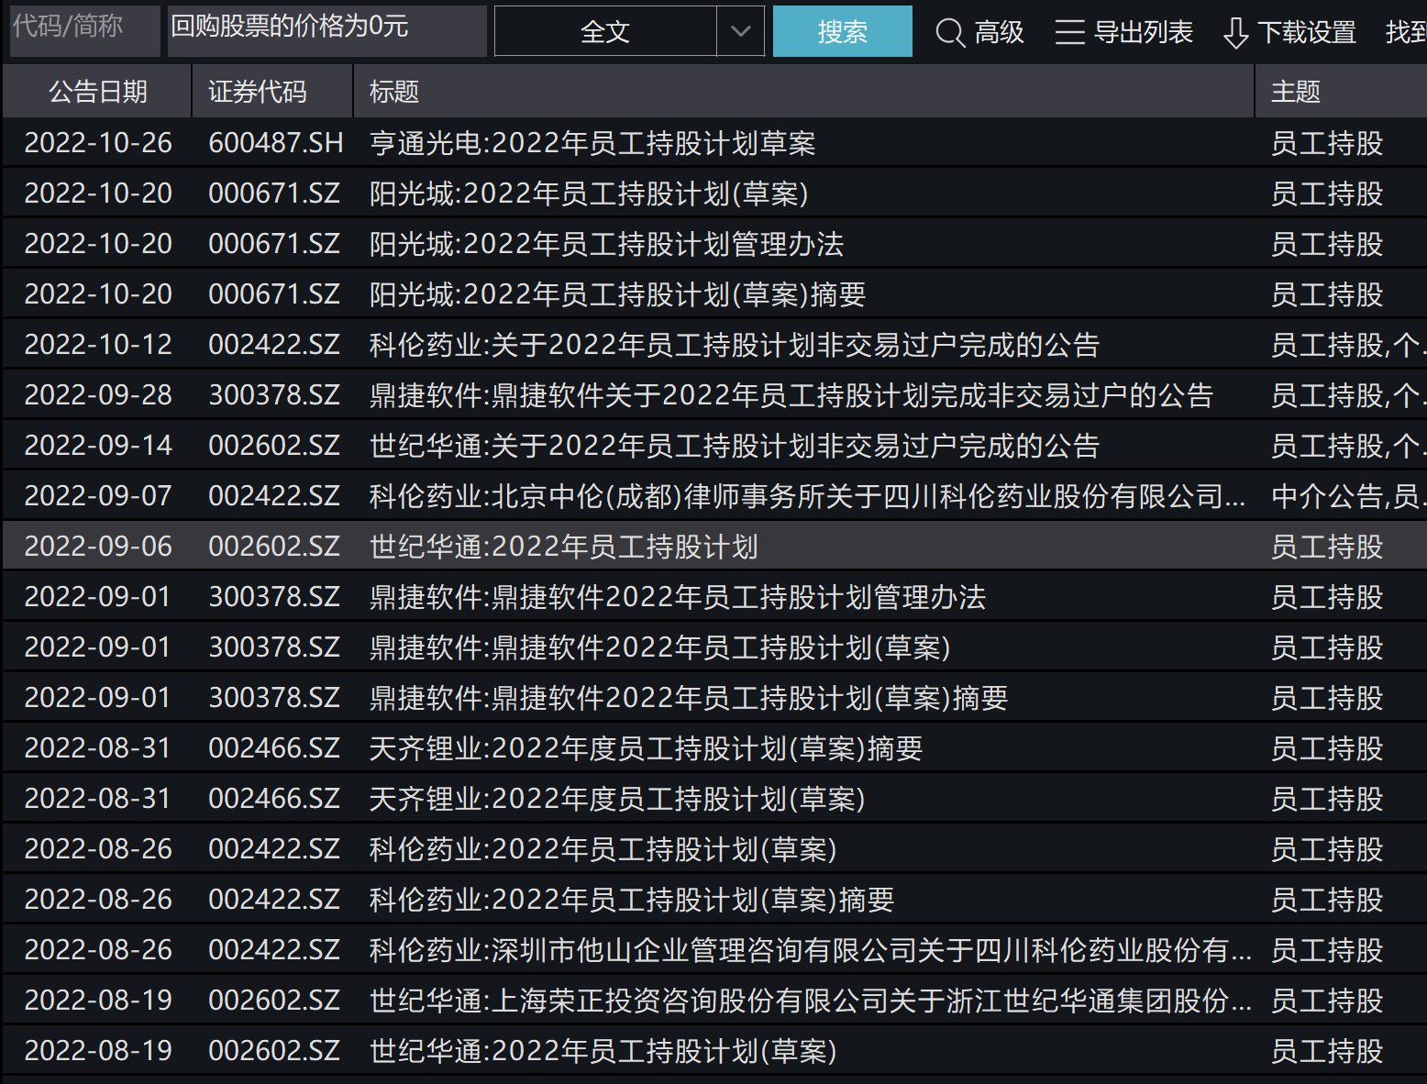Open 科伦药业 深圳市他山企业管理咨询 announcement
Image resolution: width=1427 pixels, height=1084 pixels.
click(x=811, y=950)
